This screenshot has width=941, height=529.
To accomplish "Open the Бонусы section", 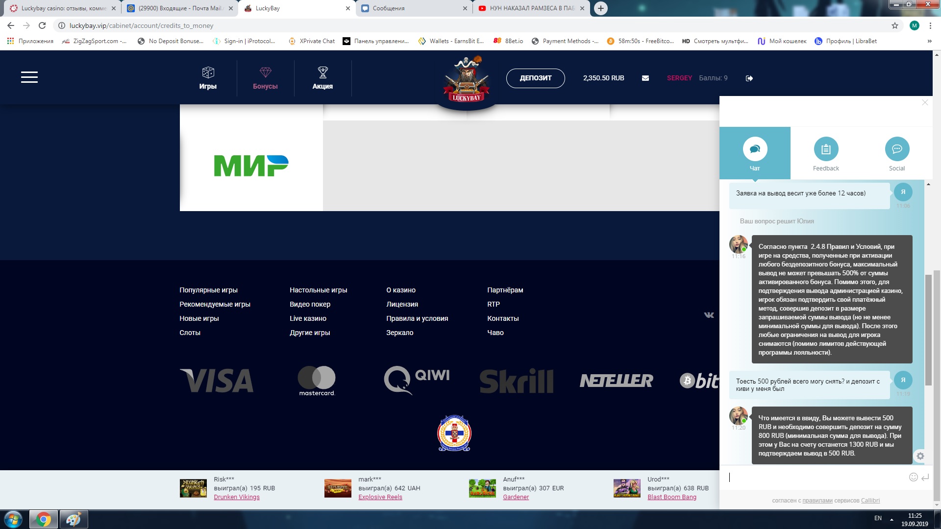I will pos(265,78).
